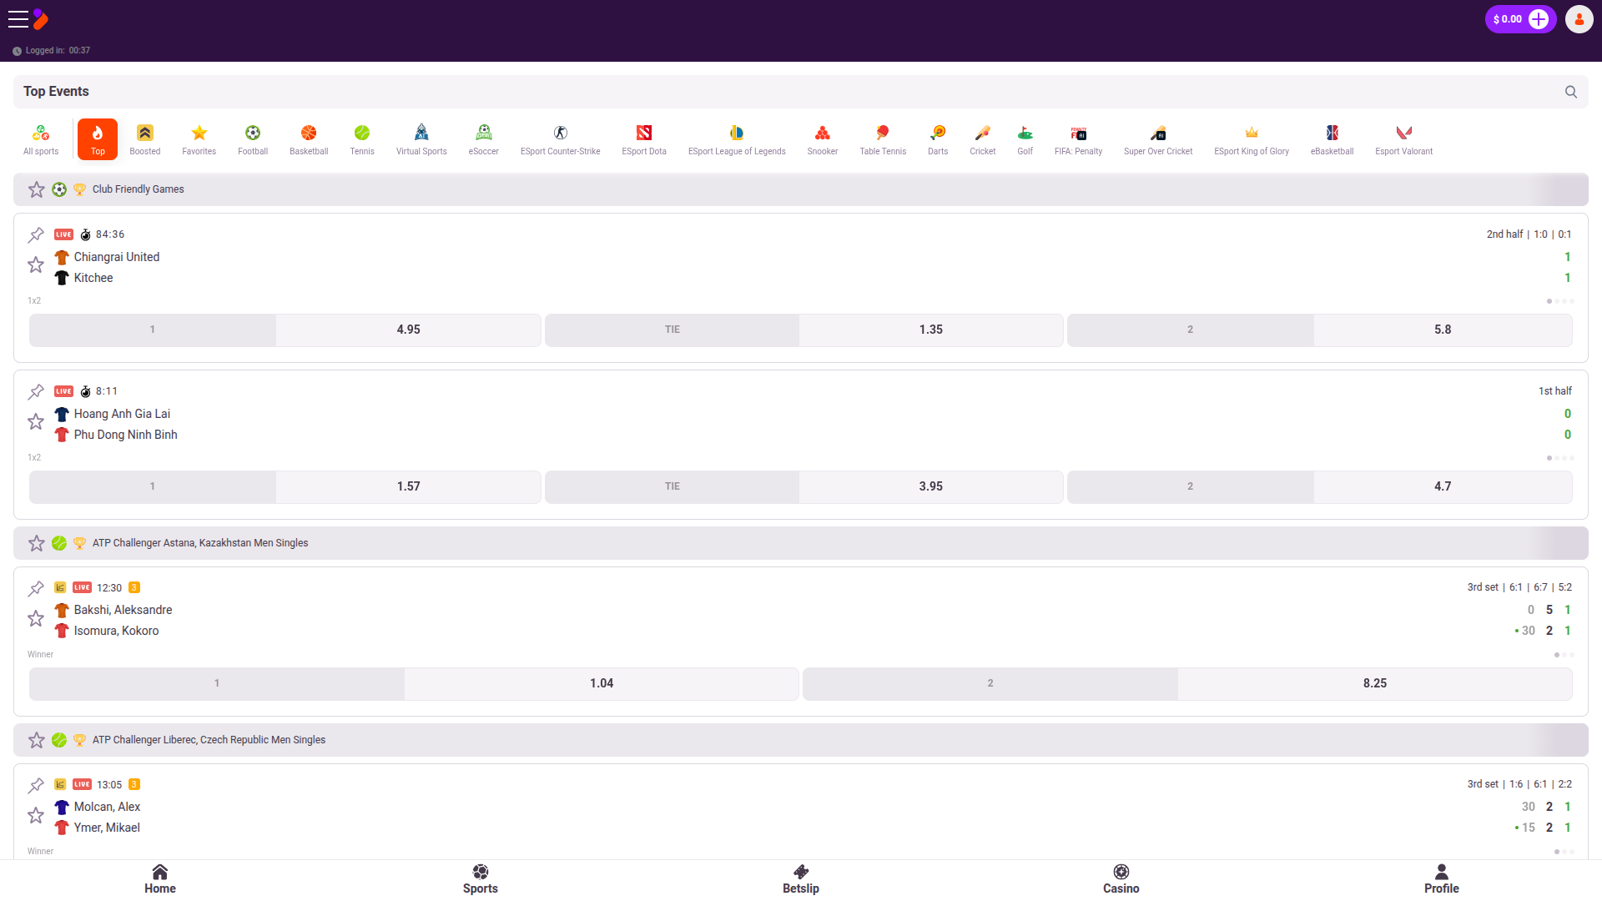1602x901 pixels.
Task: Open the user avatar icon
Action: [1579, 19]
